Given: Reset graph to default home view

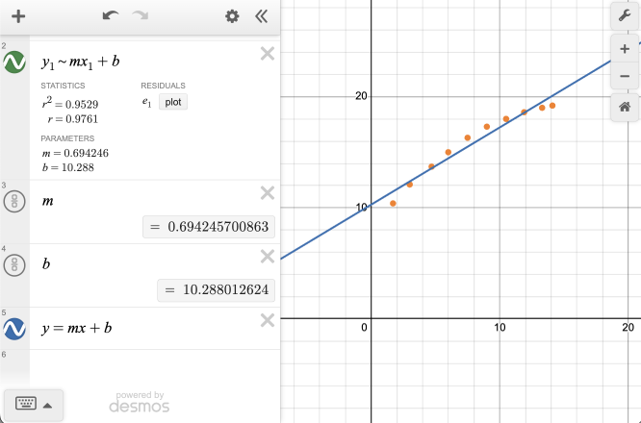Looking at the screenshot, I should tap(625, 107).
